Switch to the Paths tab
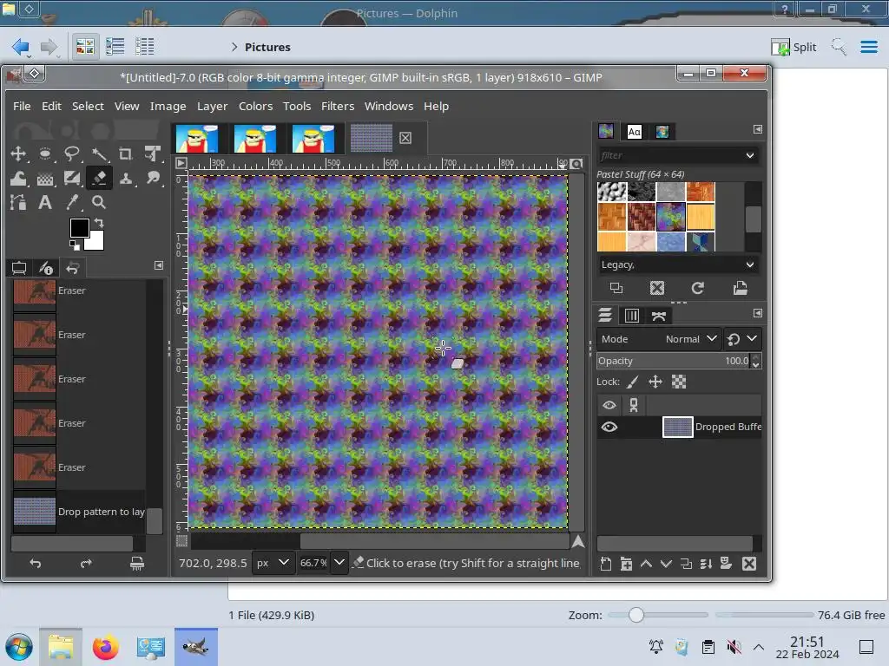 [659, 316]
